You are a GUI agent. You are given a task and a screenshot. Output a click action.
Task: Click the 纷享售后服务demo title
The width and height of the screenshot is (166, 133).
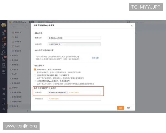[x=19, y=22]
